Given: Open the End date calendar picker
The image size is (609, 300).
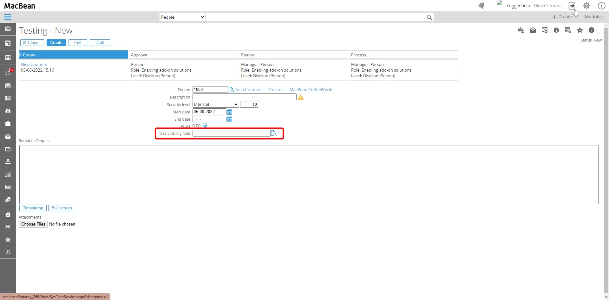Looking at the screenshot, I should (229, 119).
